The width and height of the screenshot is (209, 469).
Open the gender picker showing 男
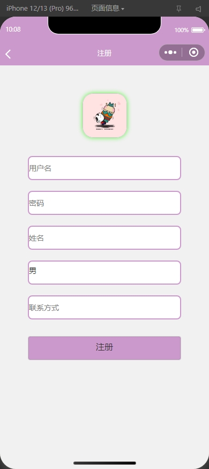(104, 272)
